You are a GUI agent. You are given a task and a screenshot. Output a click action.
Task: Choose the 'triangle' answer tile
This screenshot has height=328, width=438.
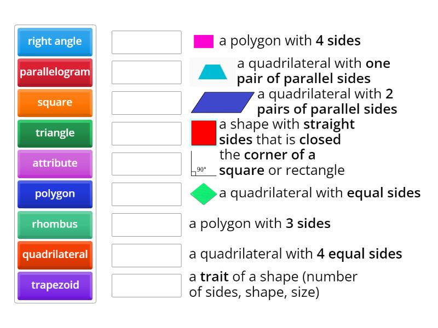[55, 133]
